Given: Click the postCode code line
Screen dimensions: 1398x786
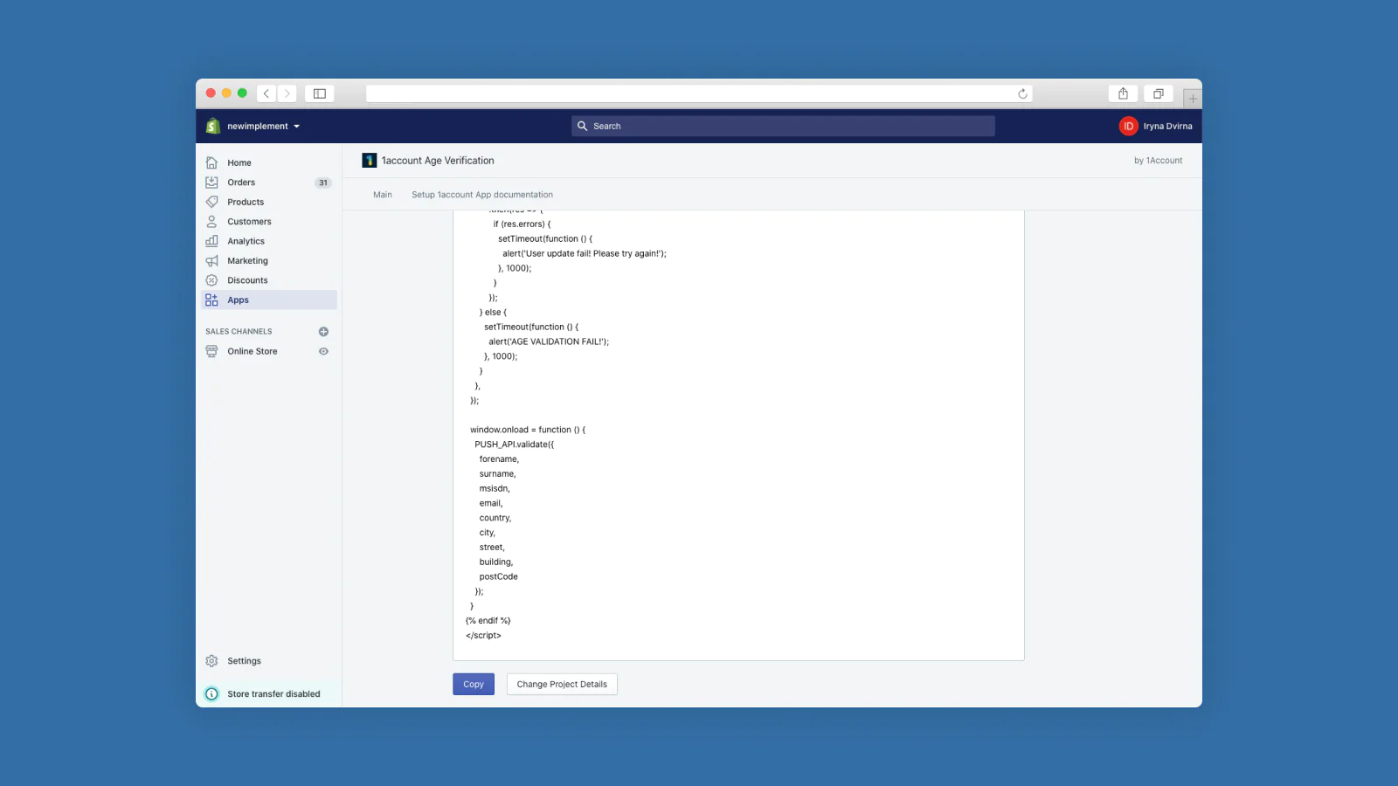Looking at the screenshot, I should point(498,576).
